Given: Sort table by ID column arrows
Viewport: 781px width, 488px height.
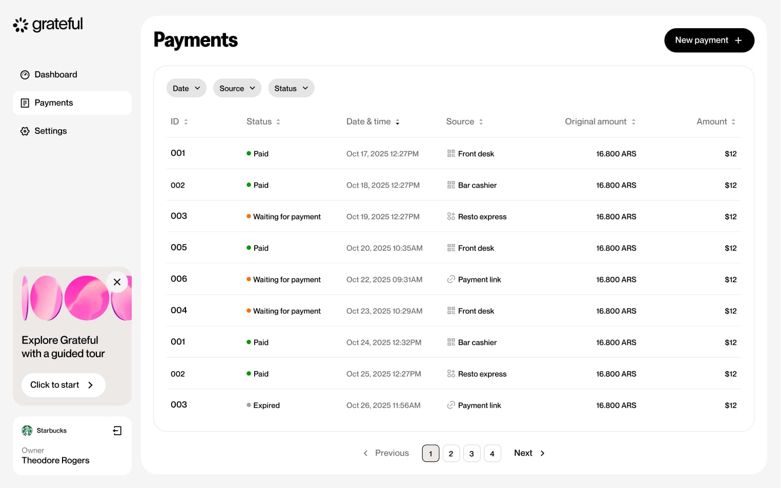Looking at the screenshot, I should (x=186, y=122).
